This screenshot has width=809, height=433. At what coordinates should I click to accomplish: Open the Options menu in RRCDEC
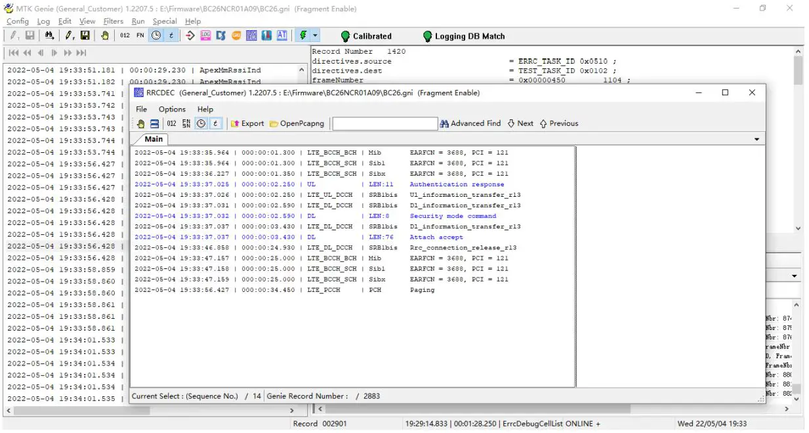[172, 109]
